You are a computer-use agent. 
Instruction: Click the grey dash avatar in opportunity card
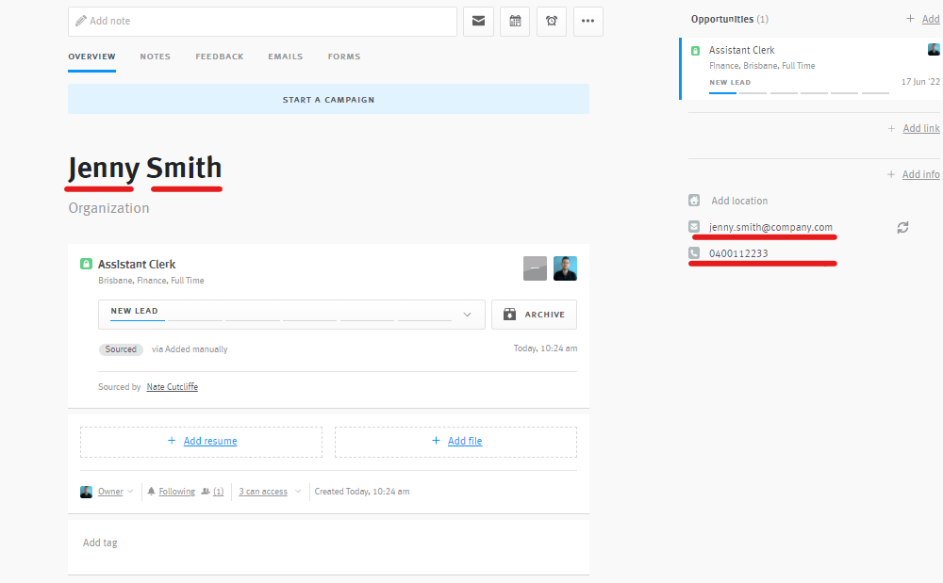click(535, 268)
